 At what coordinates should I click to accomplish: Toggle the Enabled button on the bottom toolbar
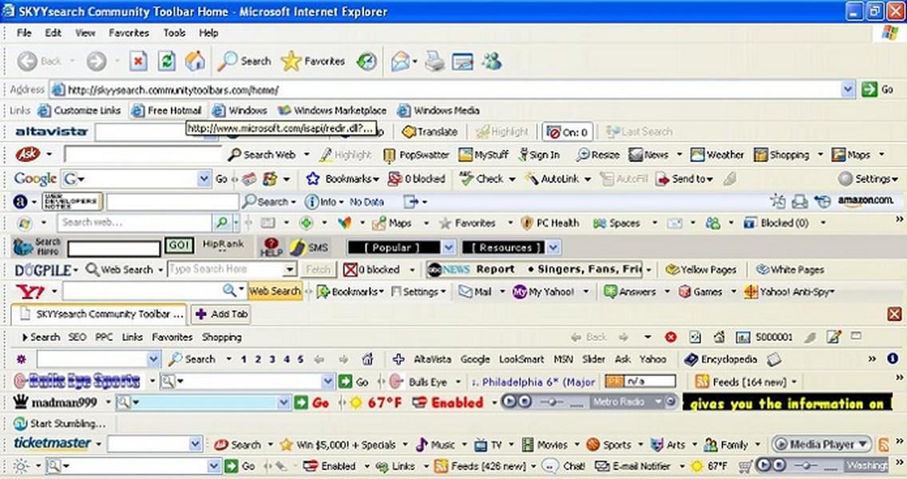click(331, 465)
